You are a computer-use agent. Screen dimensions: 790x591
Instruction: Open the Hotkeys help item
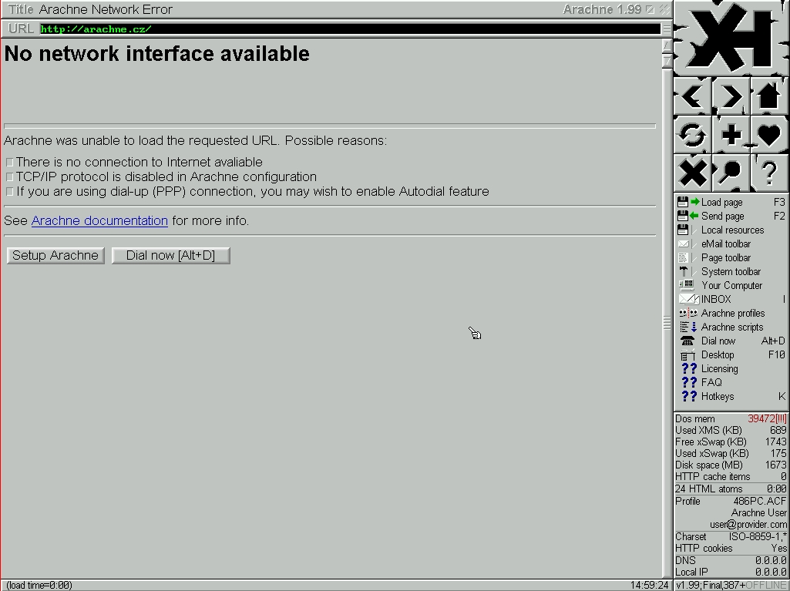pos(731,396)
